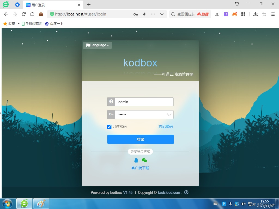Expand the address bar history chevron
Screen dimensions: 279x209
pos(162,14)
